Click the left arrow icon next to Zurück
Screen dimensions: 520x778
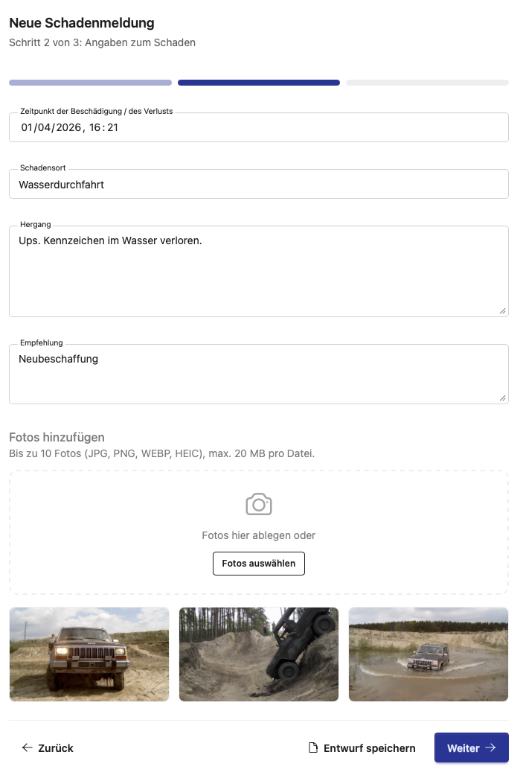(x=27, y=747)
